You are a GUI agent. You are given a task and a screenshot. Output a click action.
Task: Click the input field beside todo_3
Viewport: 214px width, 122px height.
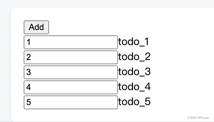[71, 72]
